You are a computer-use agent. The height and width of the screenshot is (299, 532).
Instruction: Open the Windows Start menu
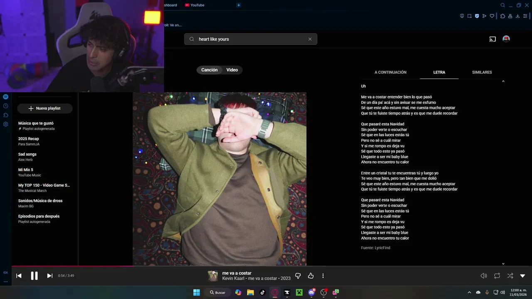pyautogui.click(x=197, y=292)
